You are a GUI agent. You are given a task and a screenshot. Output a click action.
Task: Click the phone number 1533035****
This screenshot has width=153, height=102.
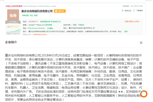(x=33, y=22)
